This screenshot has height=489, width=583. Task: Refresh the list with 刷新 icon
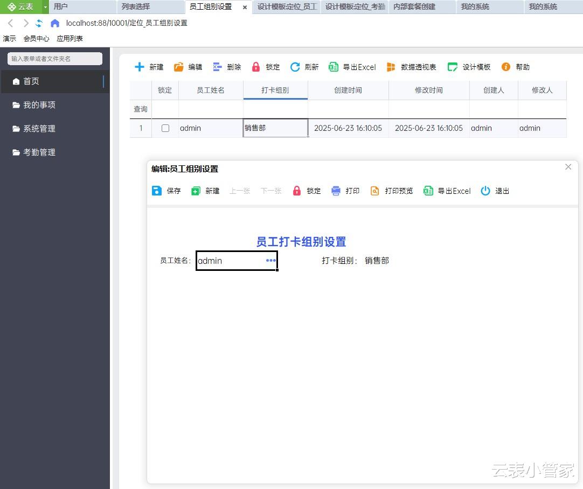coord(295,67)
